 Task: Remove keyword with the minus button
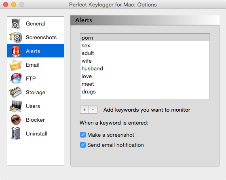click(x=93, y=110)
